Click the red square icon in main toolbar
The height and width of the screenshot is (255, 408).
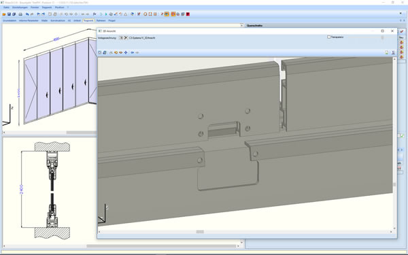[188, 14]
